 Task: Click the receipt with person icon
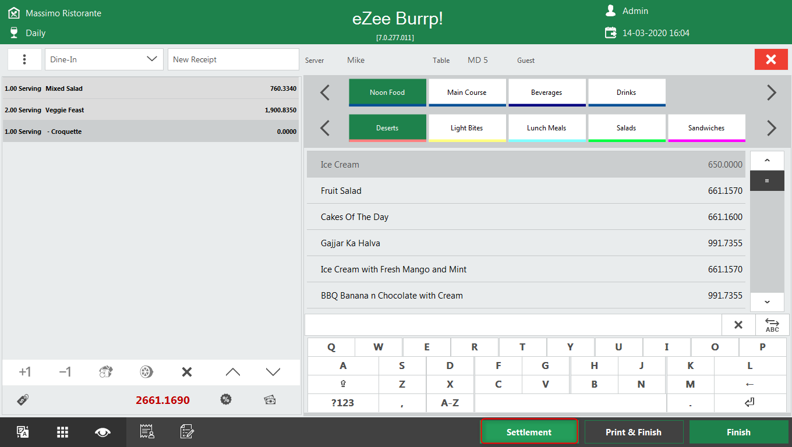coord(147,431)
